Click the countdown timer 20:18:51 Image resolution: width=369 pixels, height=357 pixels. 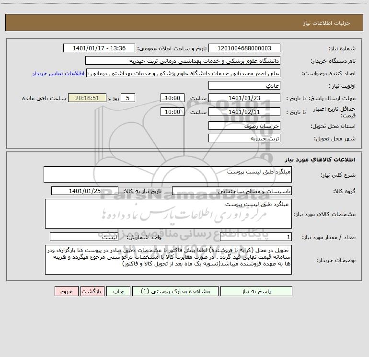pos(87,98)
